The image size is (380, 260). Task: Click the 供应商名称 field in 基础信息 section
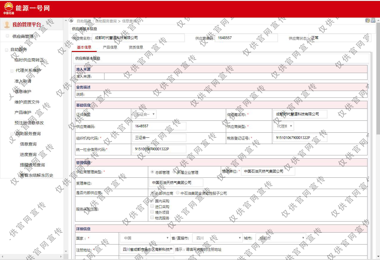click(300, 114)
